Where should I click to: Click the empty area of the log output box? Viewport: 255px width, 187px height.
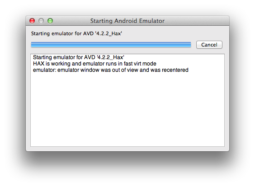pos(127,111)
